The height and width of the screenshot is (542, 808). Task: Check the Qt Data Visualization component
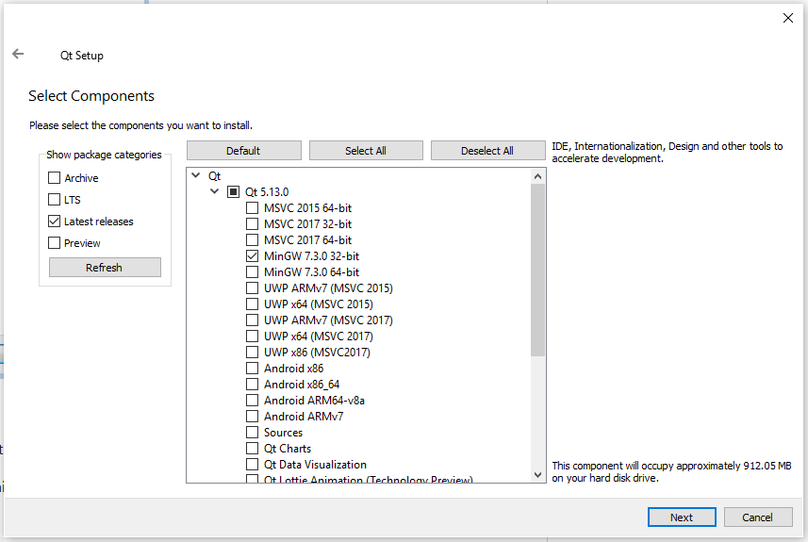coord(252,464)
